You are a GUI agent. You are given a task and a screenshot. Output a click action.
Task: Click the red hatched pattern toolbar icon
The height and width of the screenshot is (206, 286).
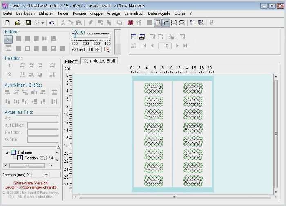pos(130,22)
